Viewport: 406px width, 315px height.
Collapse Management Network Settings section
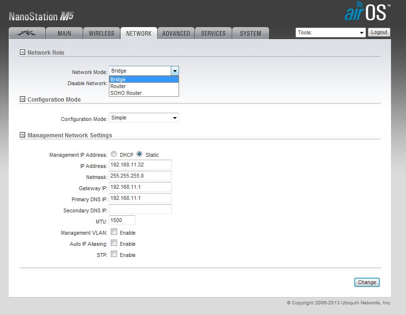pos(22,135)
